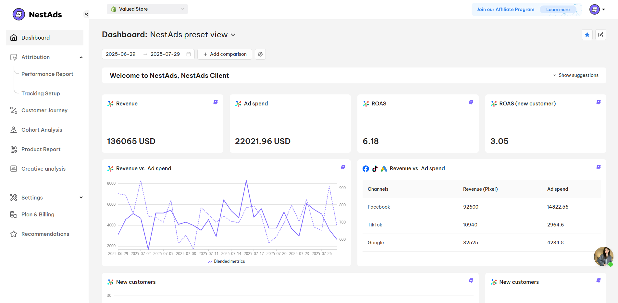Click the Cohort Analysis icon
618x303 pixels.
[14, 130]
